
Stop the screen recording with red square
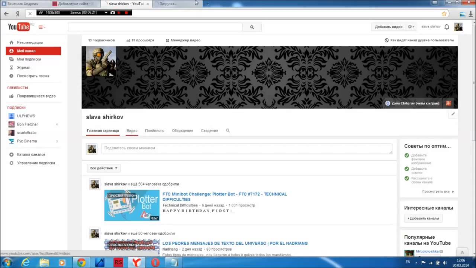pos(126,13)
